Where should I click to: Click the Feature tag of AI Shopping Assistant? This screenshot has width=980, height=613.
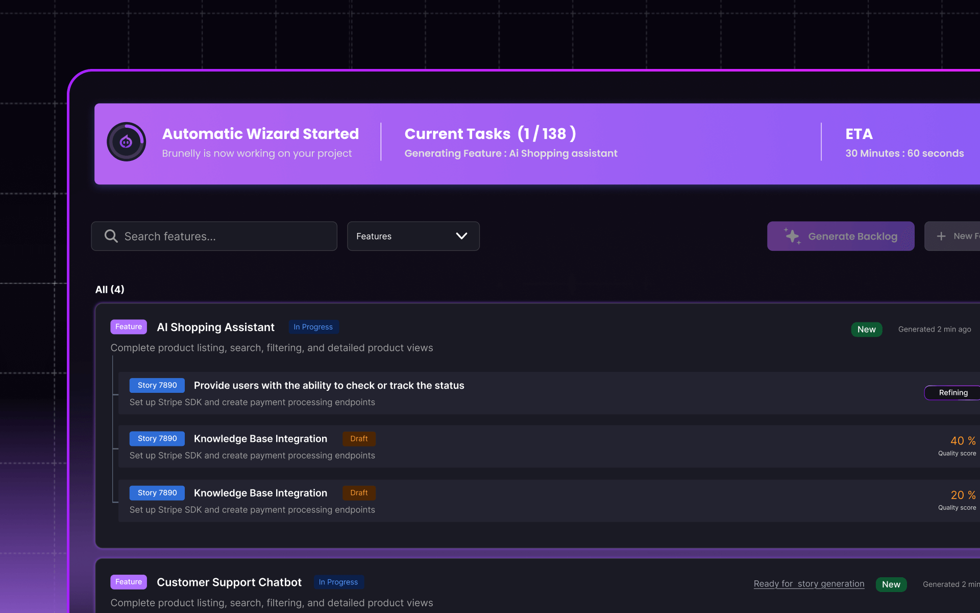pos(129,327)
